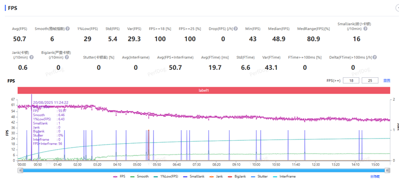This screenshot has width=399, height=180.
Task: Click the FPS threshold field showing 25
Action: pyautogui.click(x=370, y=81)
